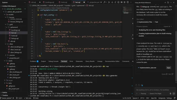The height and width of the screenshot is (100, 177).
Task: Click thumbs down Bad feedback
Action: pyautogui.click(x=172, y=74)
